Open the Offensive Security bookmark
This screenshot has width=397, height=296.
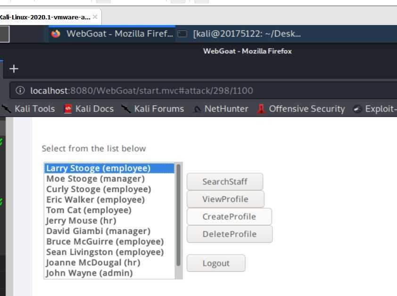click(x=301, y=109)
